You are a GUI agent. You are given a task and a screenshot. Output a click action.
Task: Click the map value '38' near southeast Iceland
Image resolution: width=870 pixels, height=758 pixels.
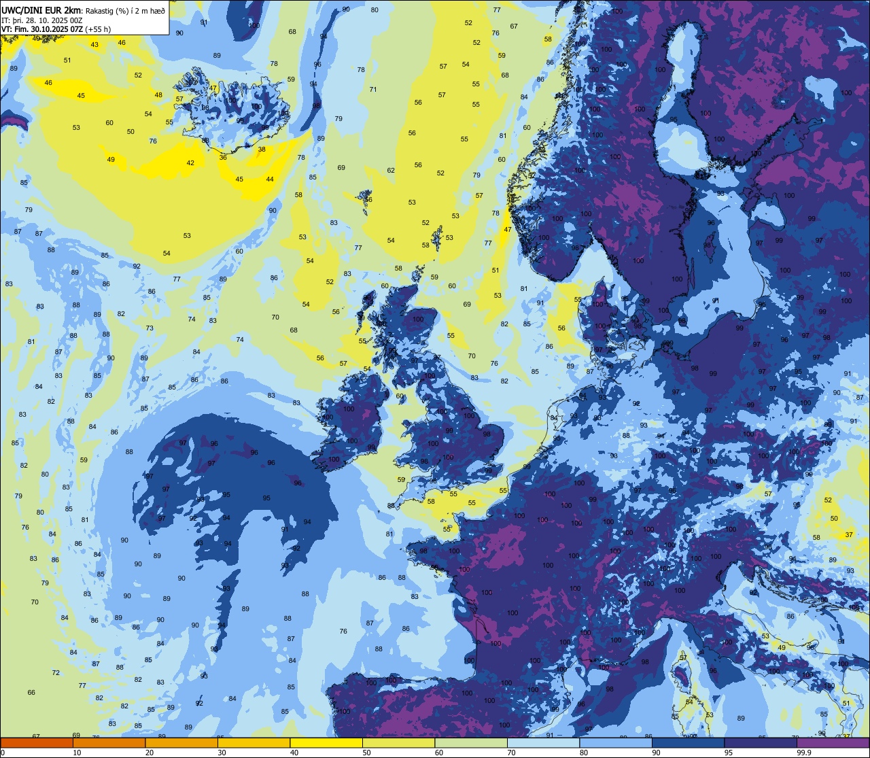(x=262, y=149)
